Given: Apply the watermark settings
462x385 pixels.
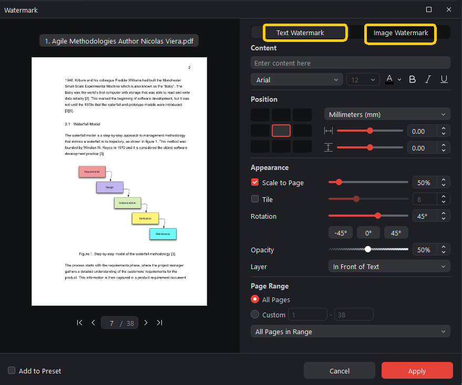Looking at the screenshot, I should [417, 370].
